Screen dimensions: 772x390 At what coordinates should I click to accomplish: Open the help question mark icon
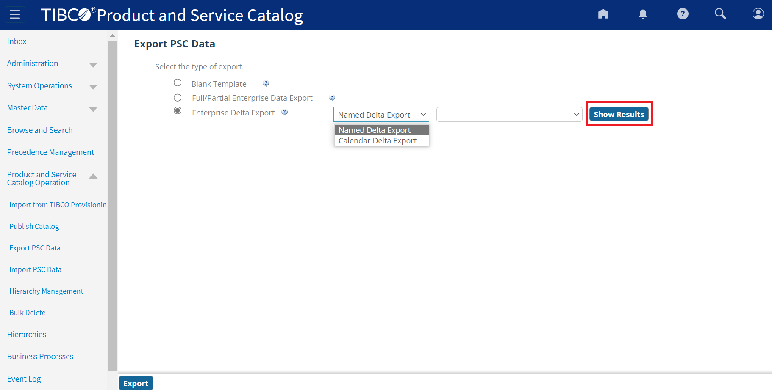click(682, 14)
